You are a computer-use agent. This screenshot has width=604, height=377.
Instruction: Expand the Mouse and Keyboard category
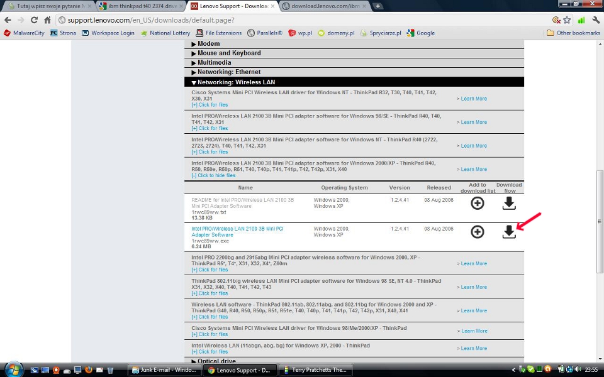[x=354, y=53]
